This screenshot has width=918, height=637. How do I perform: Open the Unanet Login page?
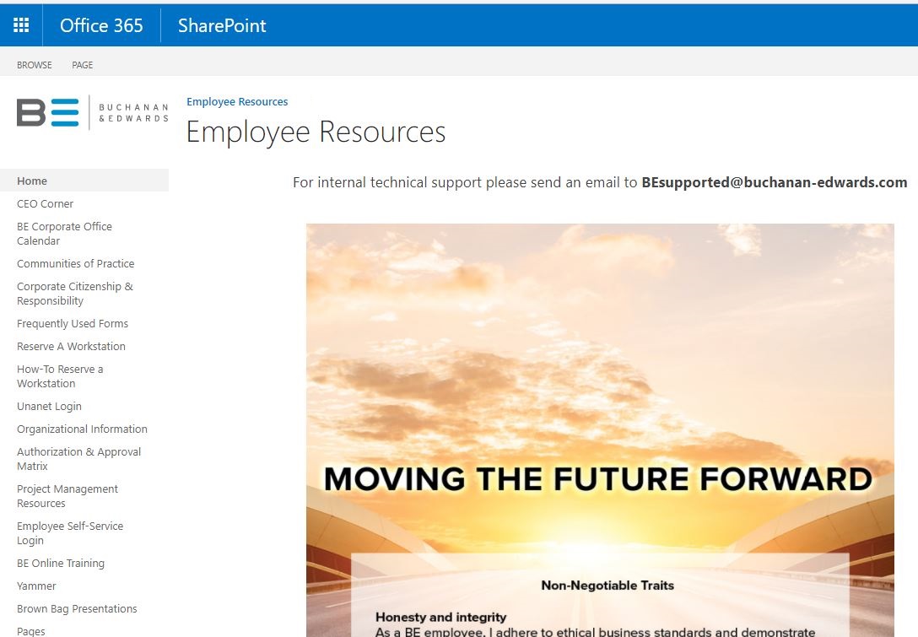[x=49, y=406]
